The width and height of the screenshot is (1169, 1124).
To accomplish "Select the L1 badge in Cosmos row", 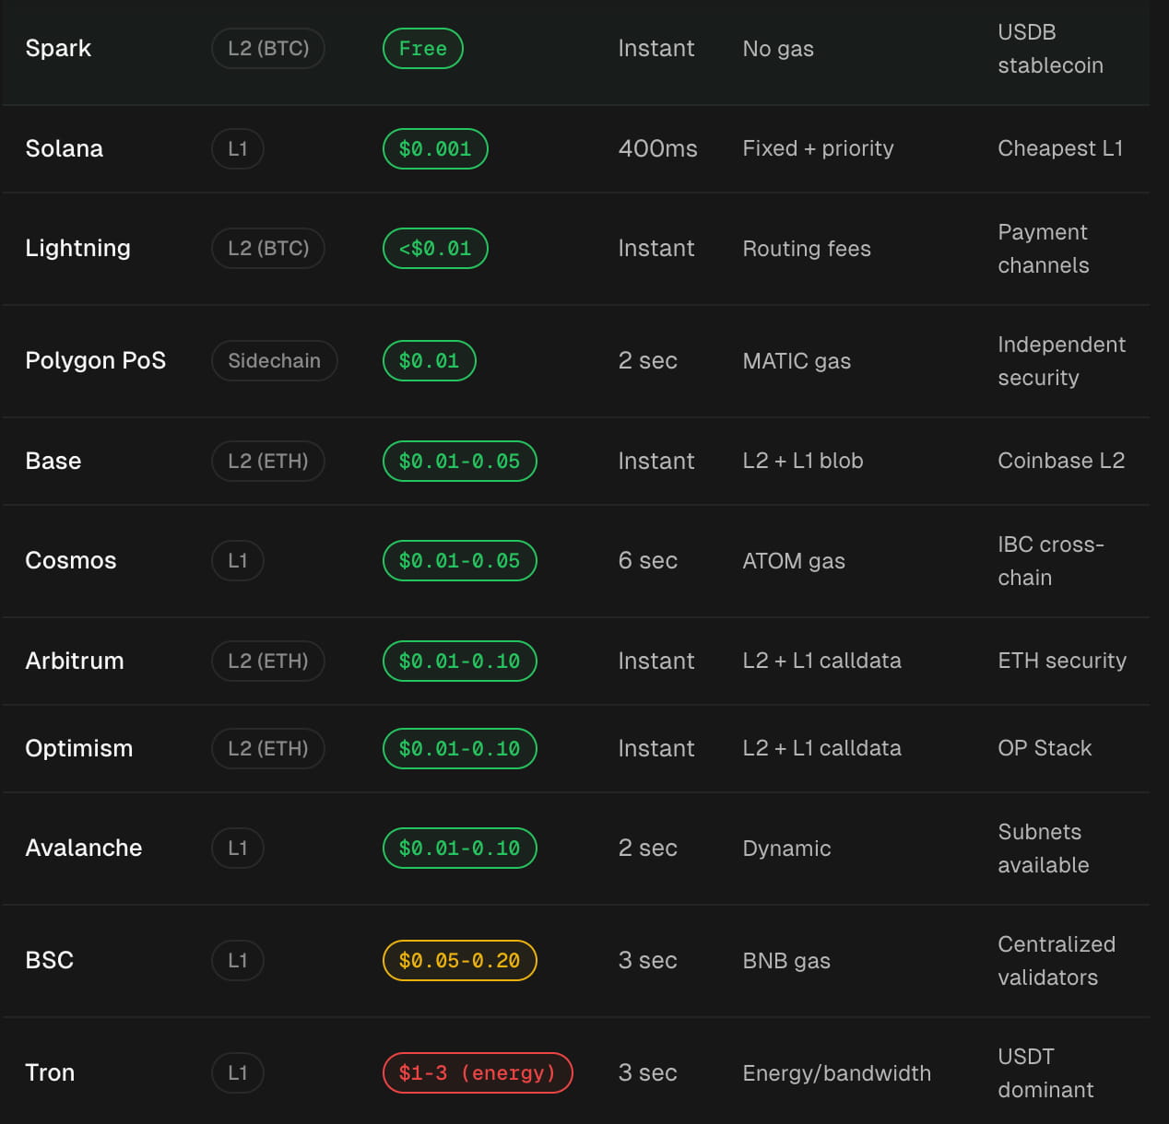I will click(238, 560).
